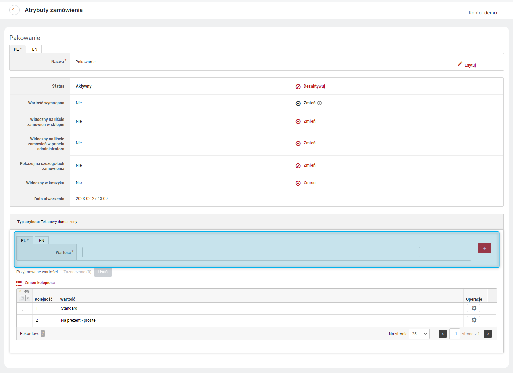Select PL tab for Wartość
The image size is (513, 373).
(x=25, y=241)
